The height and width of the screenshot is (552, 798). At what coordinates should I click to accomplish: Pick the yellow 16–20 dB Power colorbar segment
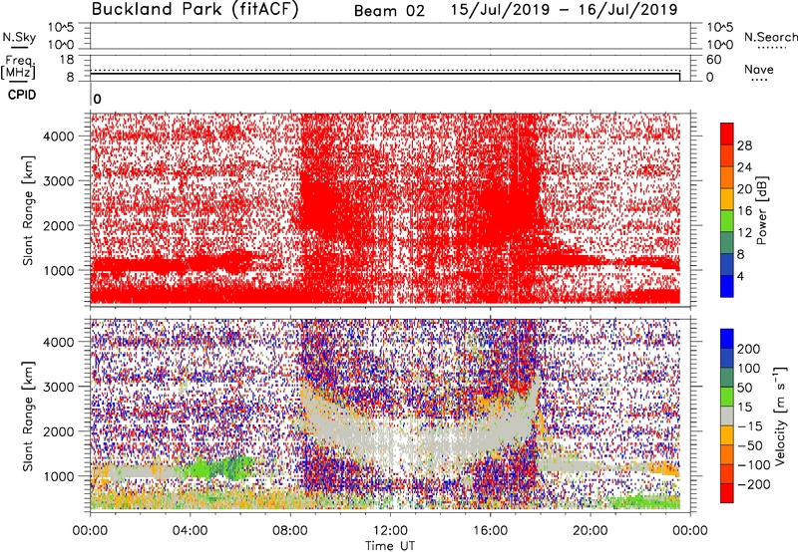coord(727,199)
